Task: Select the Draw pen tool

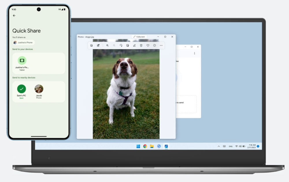Action: 134,46
